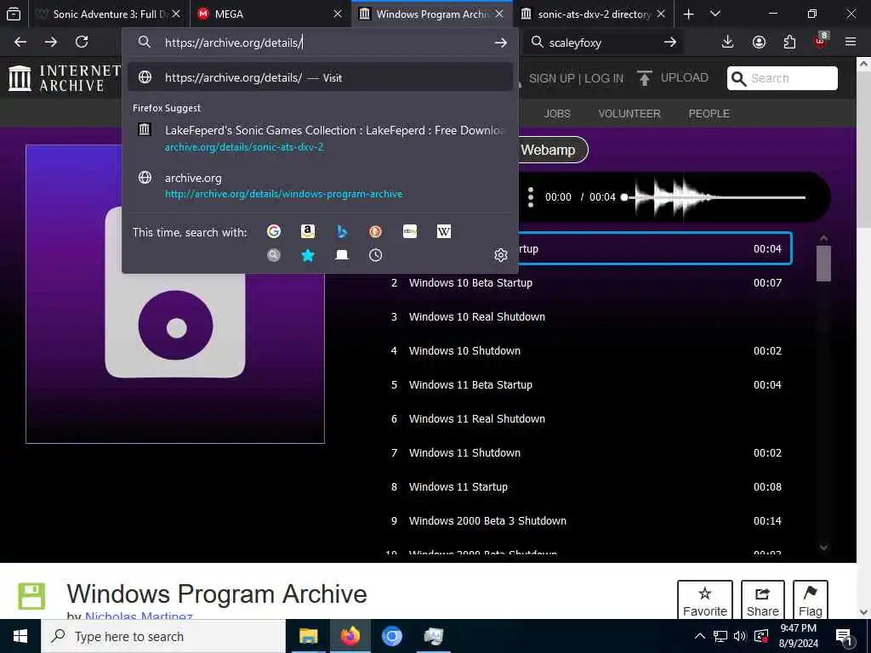Click the go arrow in the URL bar
This screenshot has width=871, height=653.
point(500,43)
